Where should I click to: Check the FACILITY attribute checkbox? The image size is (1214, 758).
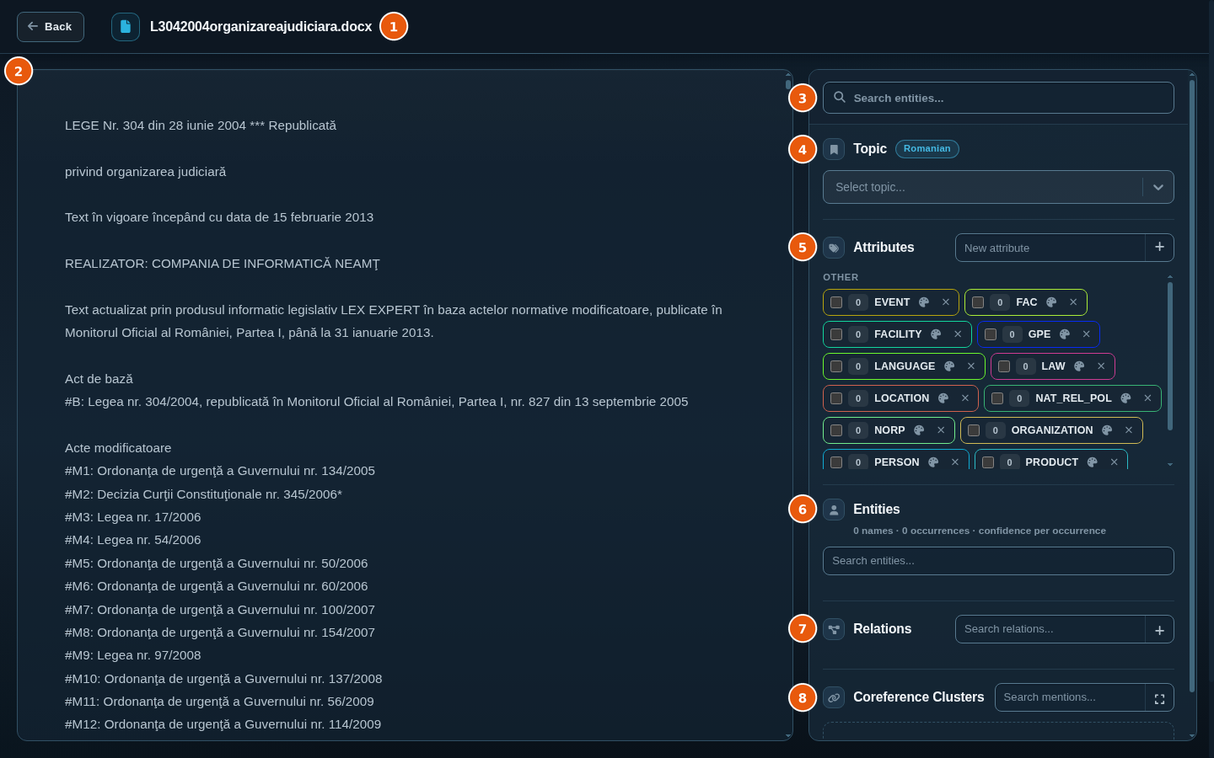836,334
